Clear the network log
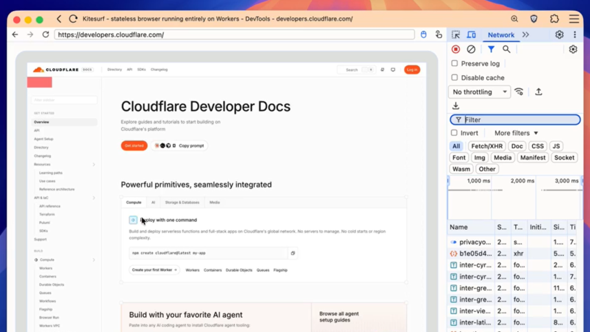Screen dimensions: 590x332 (x=471, y=50)
